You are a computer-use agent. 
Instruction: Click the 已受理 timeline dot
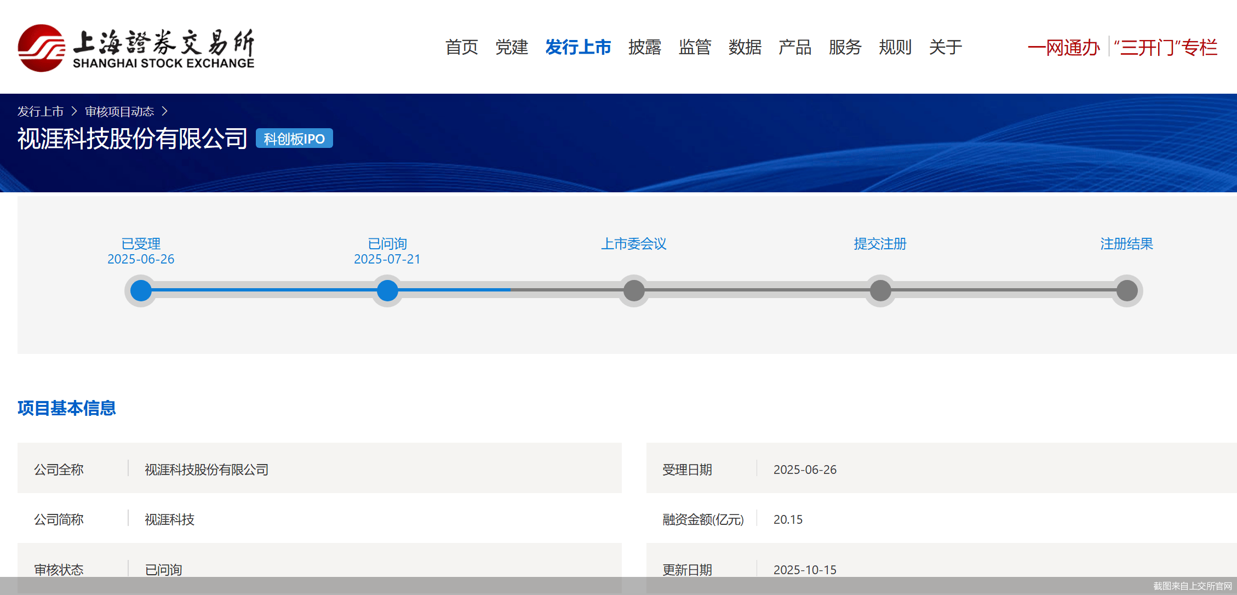coord(141,290)
